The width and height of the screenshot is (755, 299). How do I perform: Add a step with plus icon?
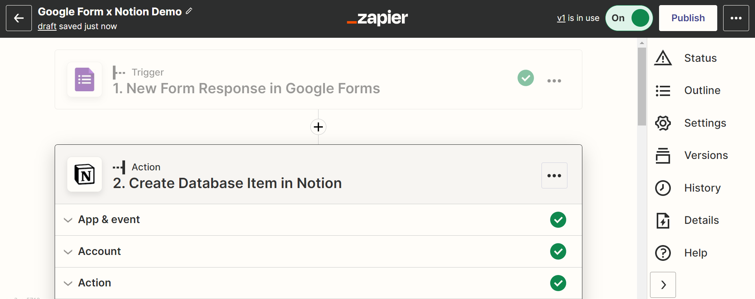pos(319,127)
